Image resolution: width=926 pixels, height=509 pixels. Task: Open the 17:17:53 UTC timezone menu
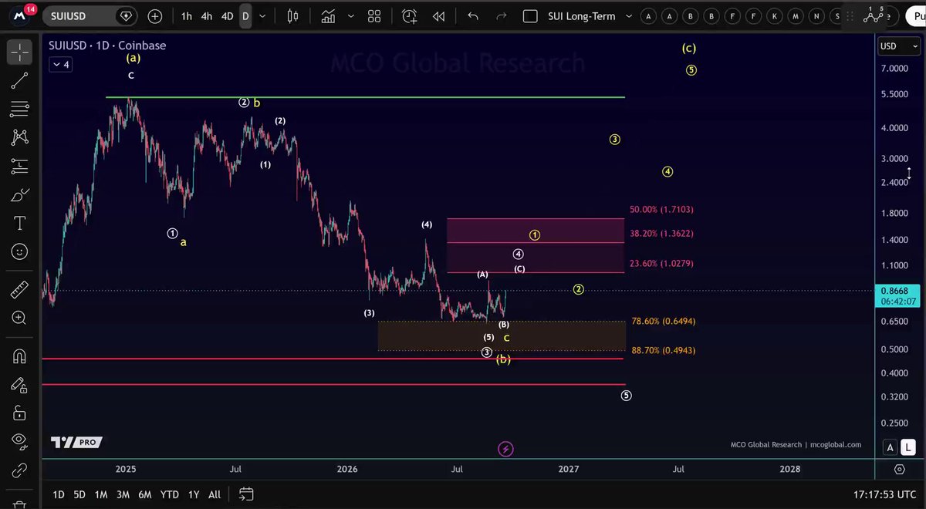point(885,494)
